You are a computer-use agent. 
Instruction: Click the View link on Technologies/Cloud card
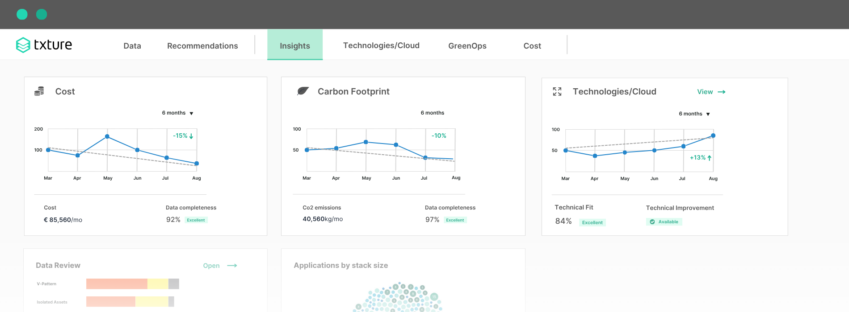(705, 92)
